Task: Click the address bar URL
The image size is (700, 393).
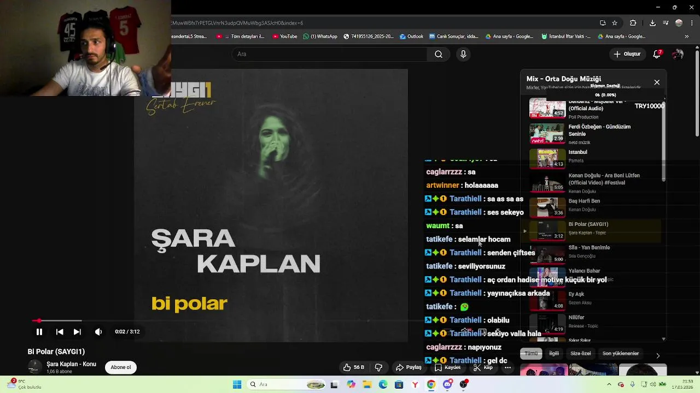Action: (x=383, y=23)
